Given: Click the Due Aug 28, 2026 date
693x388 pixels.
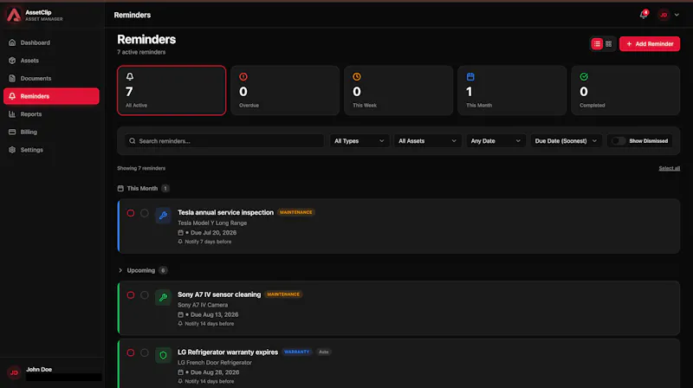Looking at the screenshot, I should (x=215, y=372).
